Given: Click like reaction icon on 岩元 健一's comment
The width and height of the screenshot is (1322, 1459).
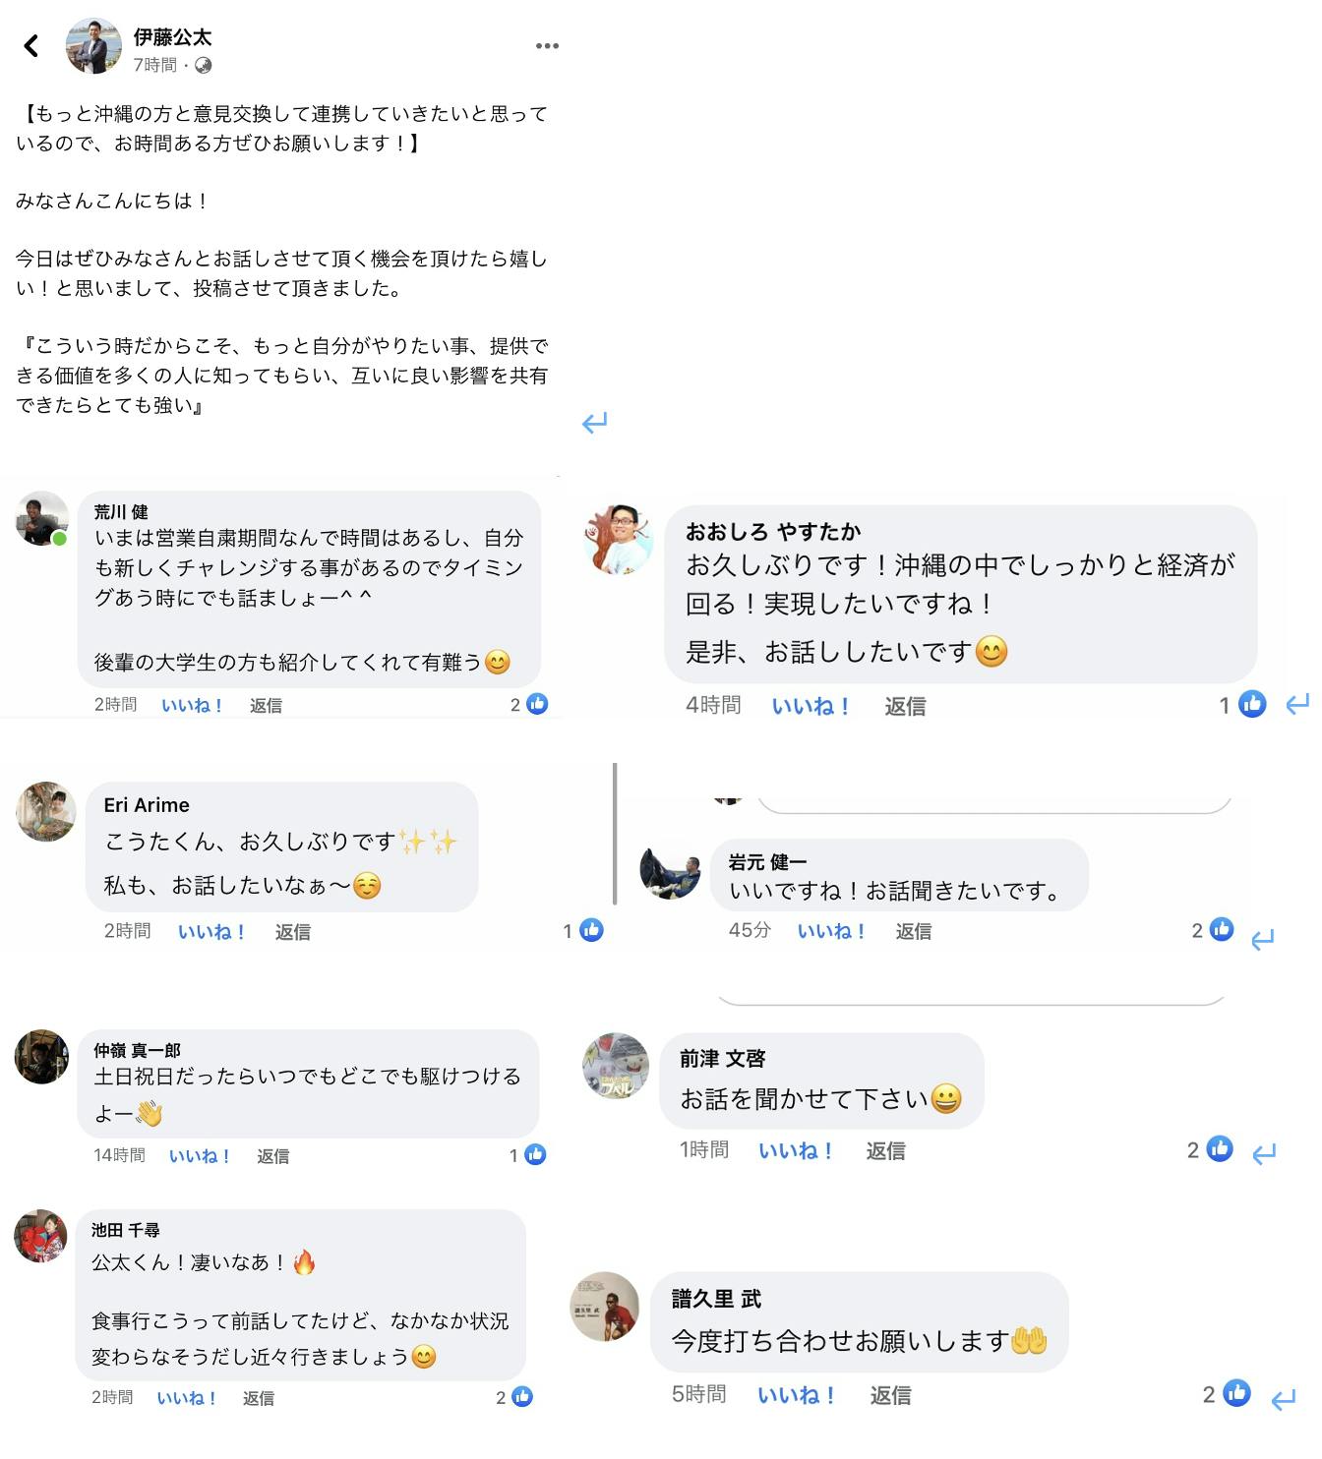Looking at the screenshot, I should coord(1221,929).
